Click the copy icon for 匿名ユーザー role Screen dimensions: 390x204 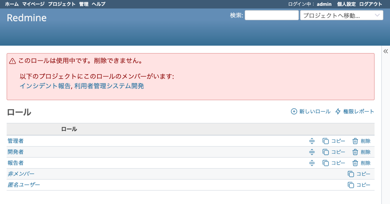coord(351,185)
